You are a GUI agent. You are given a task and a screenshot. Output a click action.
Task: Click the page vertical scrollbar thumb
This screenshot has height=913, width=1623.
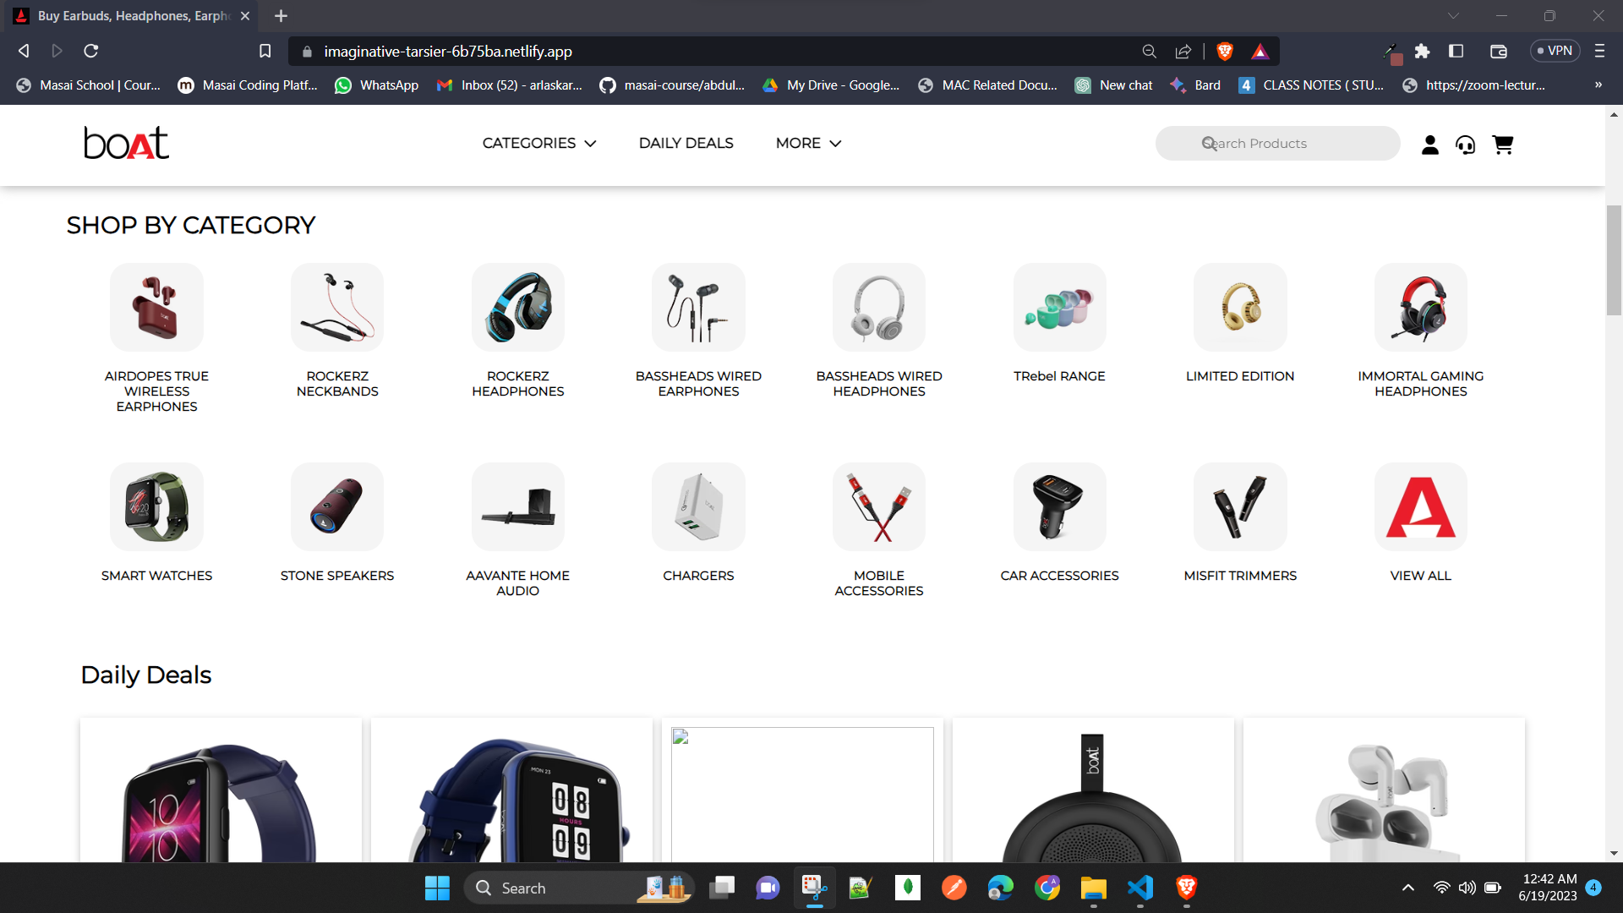pyautogui.click(x=1614, y=260)
